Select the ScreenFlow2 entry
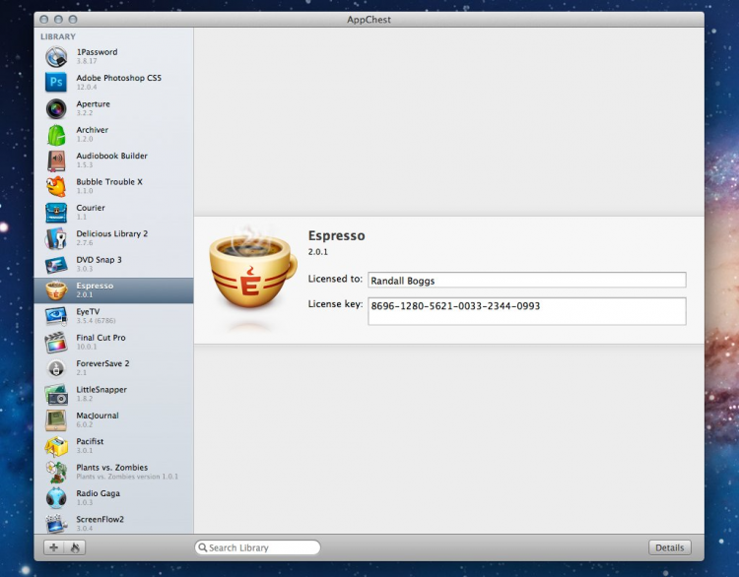This screenshot has height=577, width=739. tap(113, 523)
